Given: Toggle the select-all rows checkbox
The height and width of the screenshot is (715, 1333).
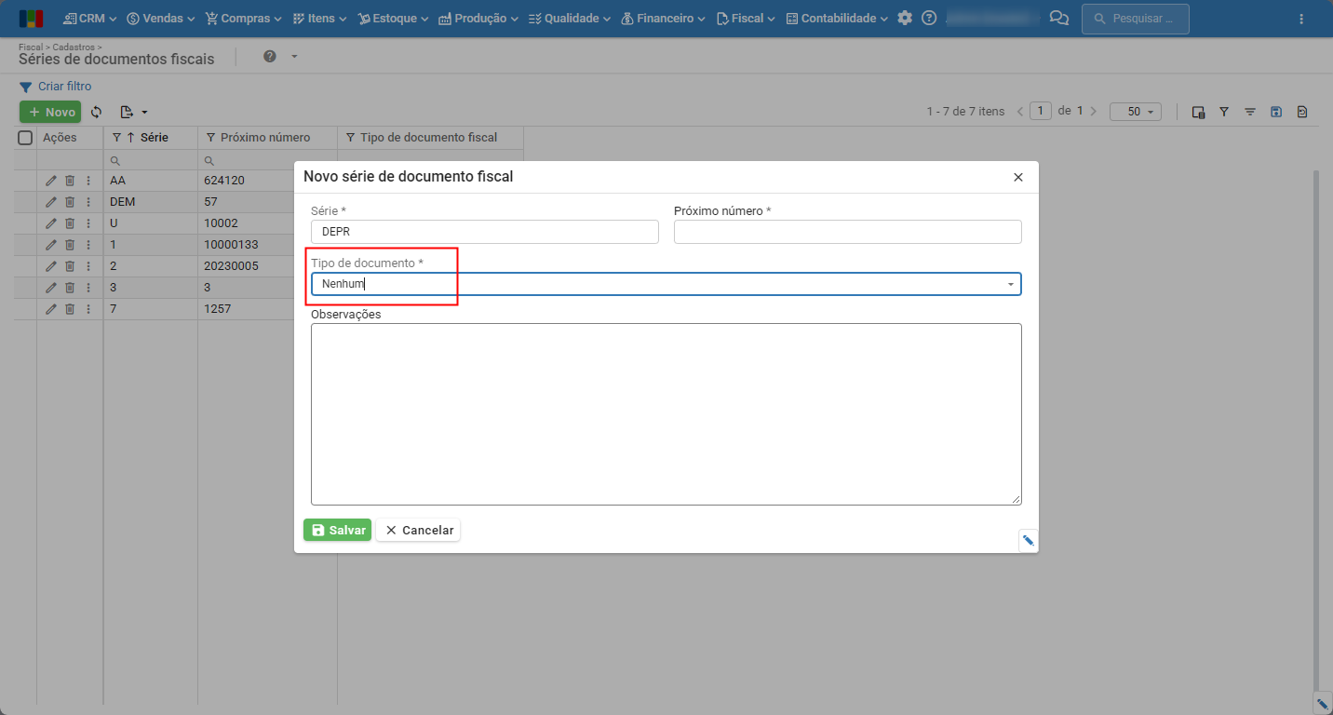Looking at the screenshot, I should point(25,138).
